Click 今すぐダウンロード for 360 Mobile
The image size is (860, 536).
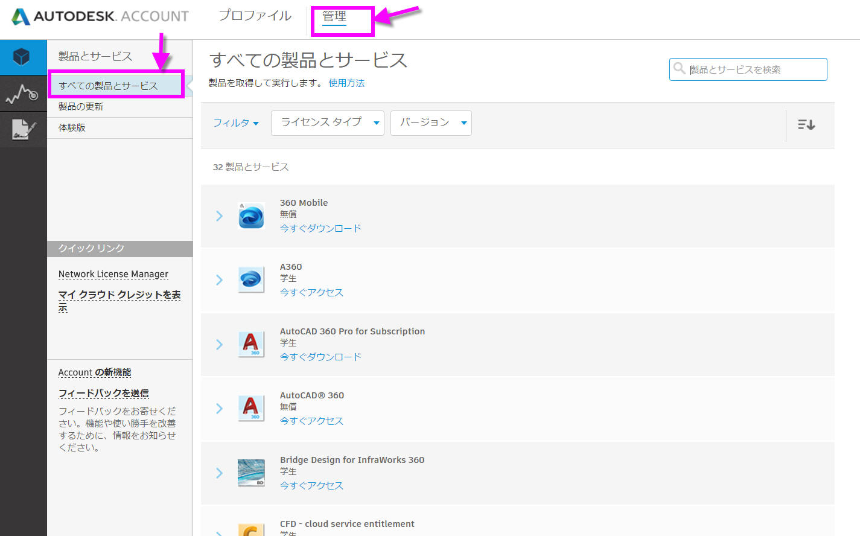tap(320, 228)
